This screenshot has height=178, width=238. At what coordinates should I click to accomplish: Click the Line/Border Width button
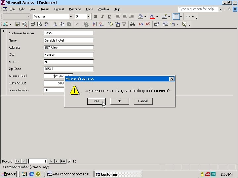point(176,16)
